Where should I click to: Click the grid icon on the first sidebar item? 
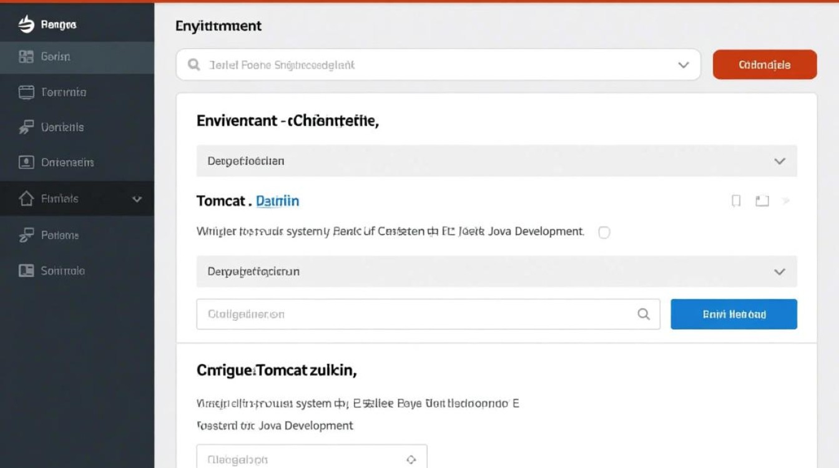click(x=26, y=57)
